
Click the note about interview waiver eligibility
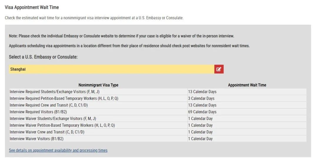point(121,36)
